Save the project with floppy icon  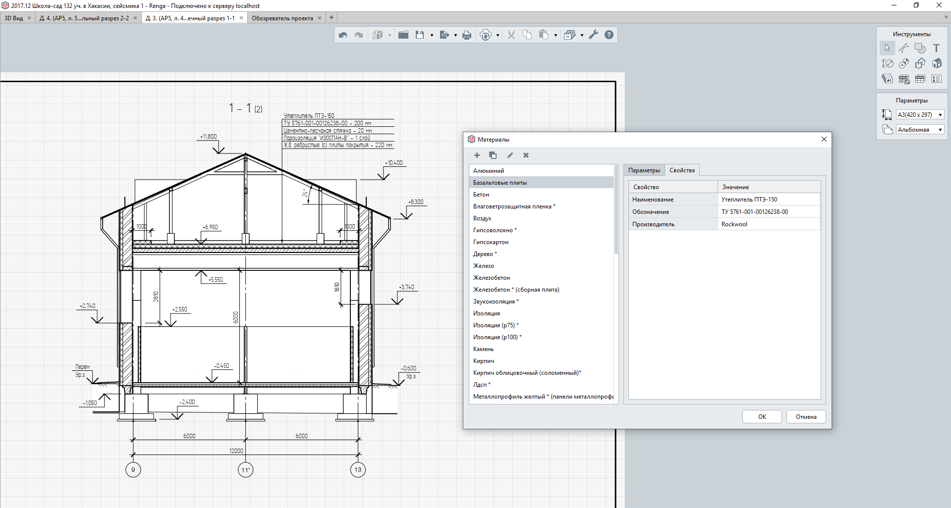click(x=420, y=35)
